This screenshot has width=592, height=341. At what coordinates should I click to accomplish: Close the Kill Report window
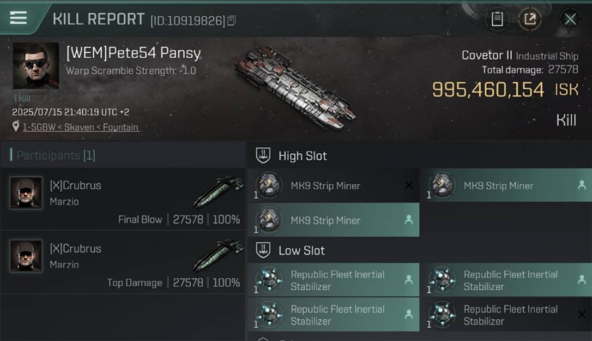(x=570, y=19)
